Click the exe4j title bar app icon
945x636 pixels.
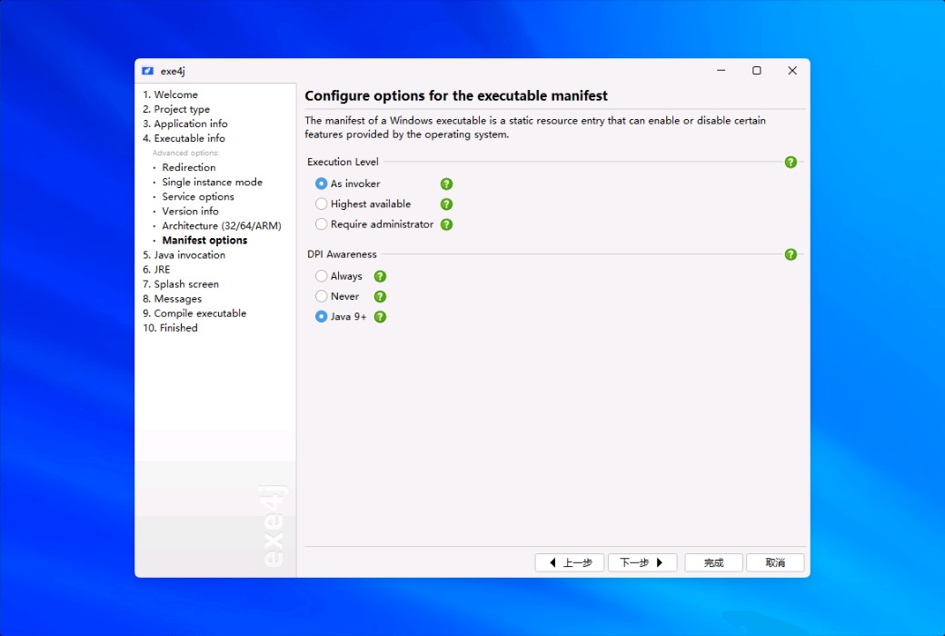(x=147, y=71)
